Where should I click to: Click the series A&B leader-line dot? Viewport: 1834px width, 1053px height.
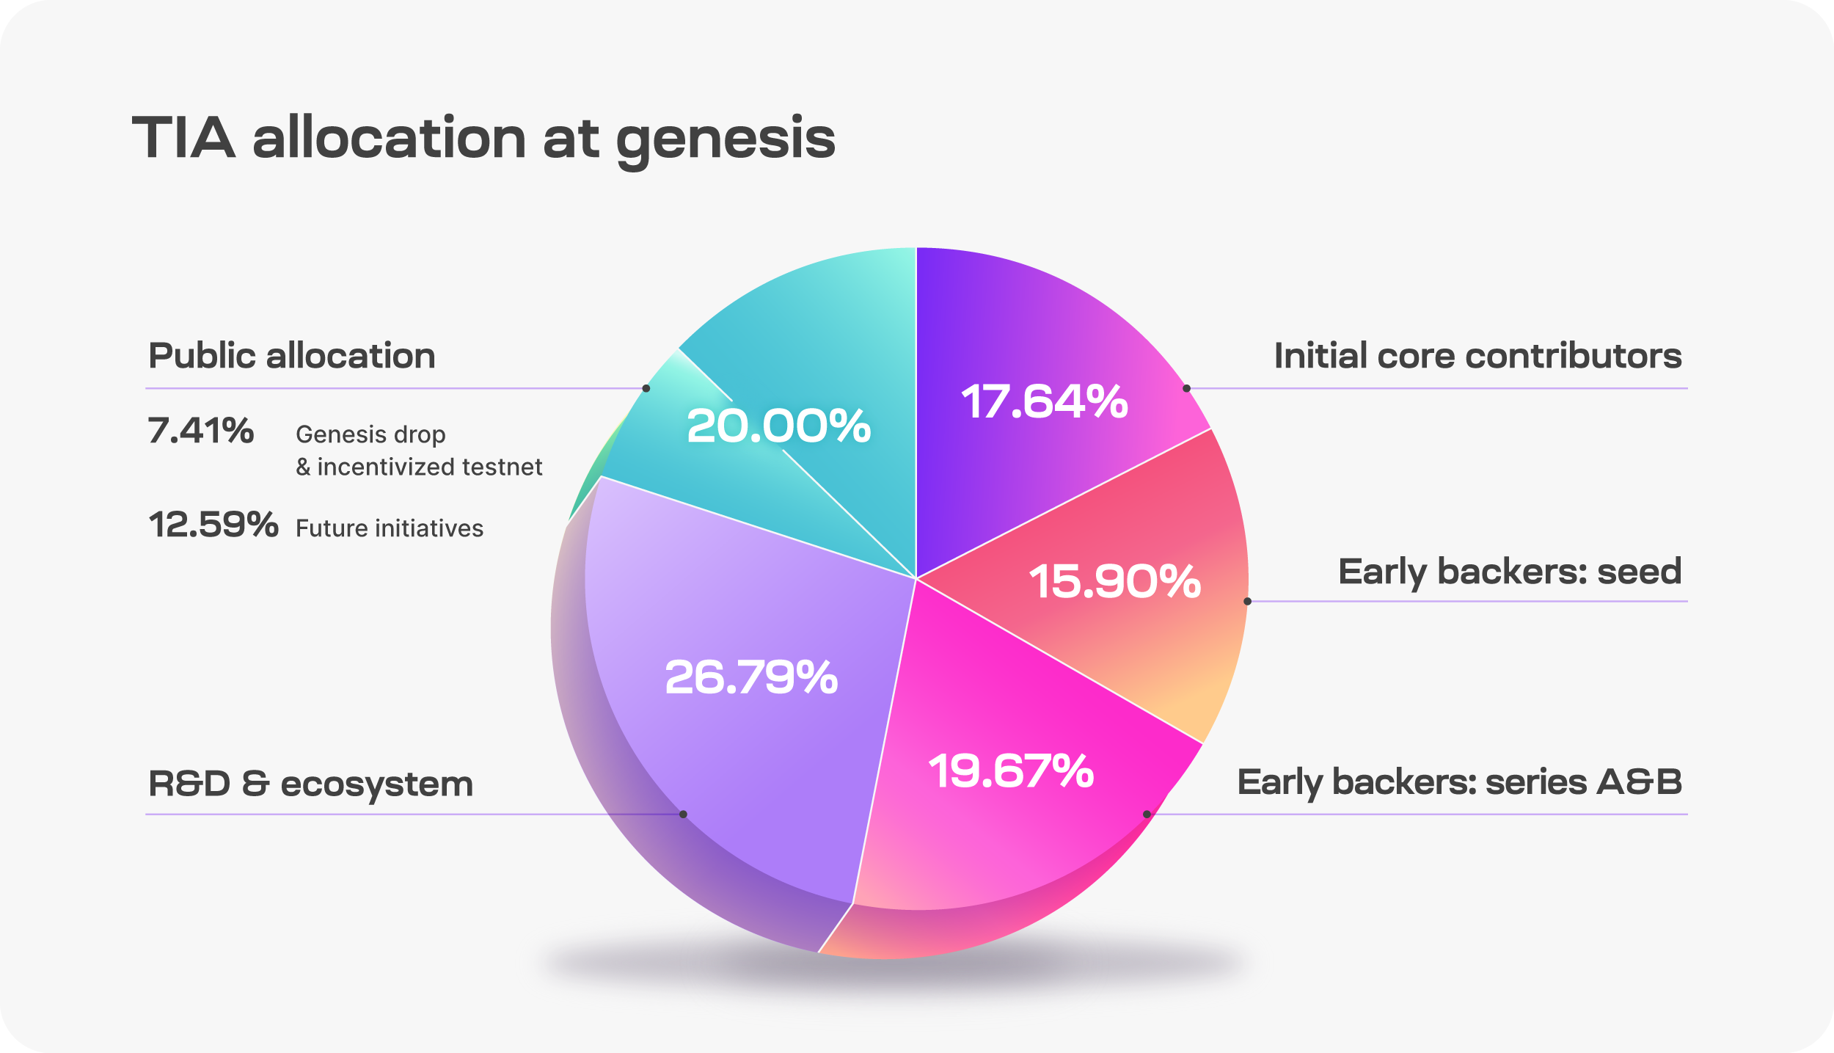[x=1147, y=815]
